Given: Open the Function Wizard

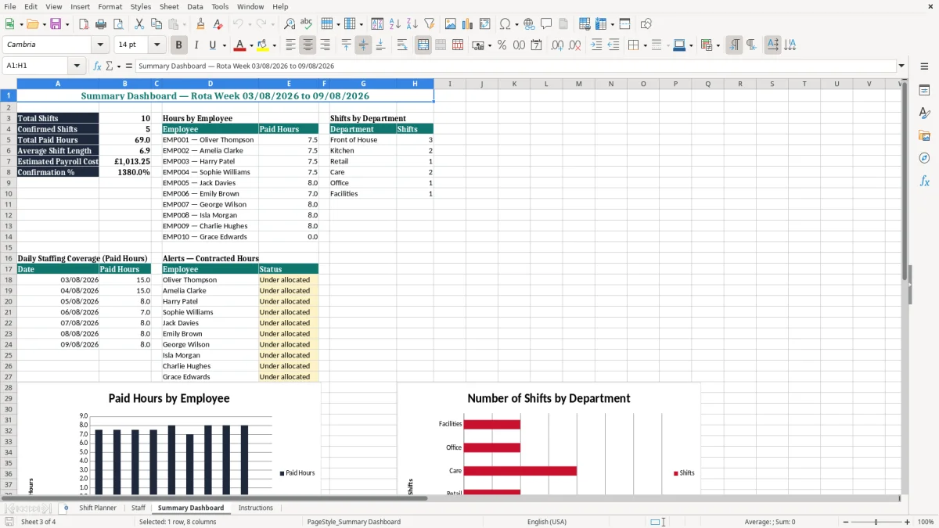Looking at the screenshot, I should tap(98, 66).
